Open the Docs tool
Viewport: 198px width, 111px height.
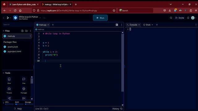click(x=9, y=80)
